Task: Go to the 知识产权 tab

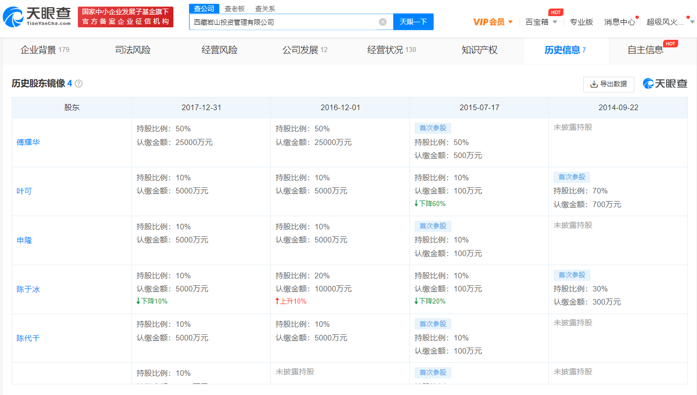Action: click(x=479, y=50)
